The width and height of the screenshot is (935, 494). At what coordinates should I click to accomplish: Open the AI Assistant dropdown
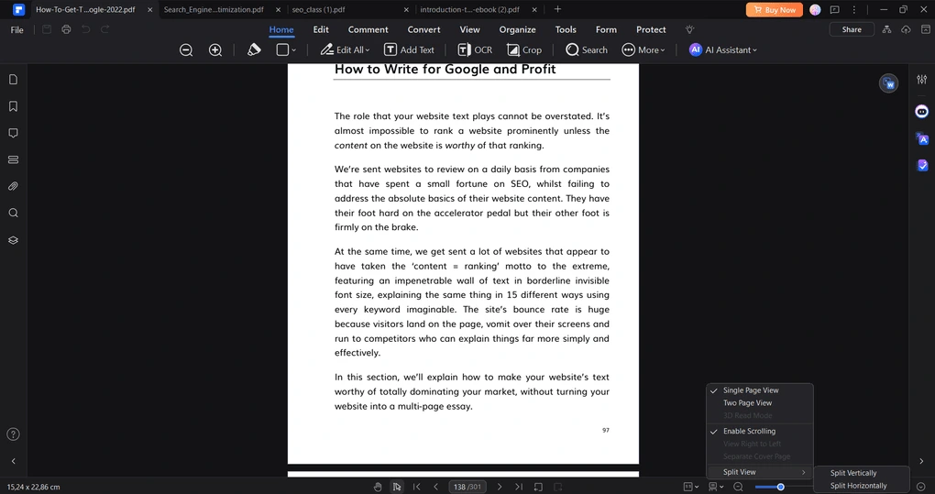[x=722, y=50]
